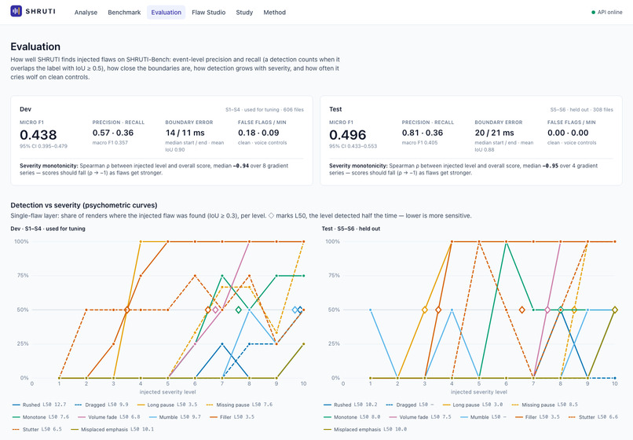Screen dimensions: 633x440
Task: Switch to the Benchmark tab
Action: pyautogui.click(x=124, y=12)
